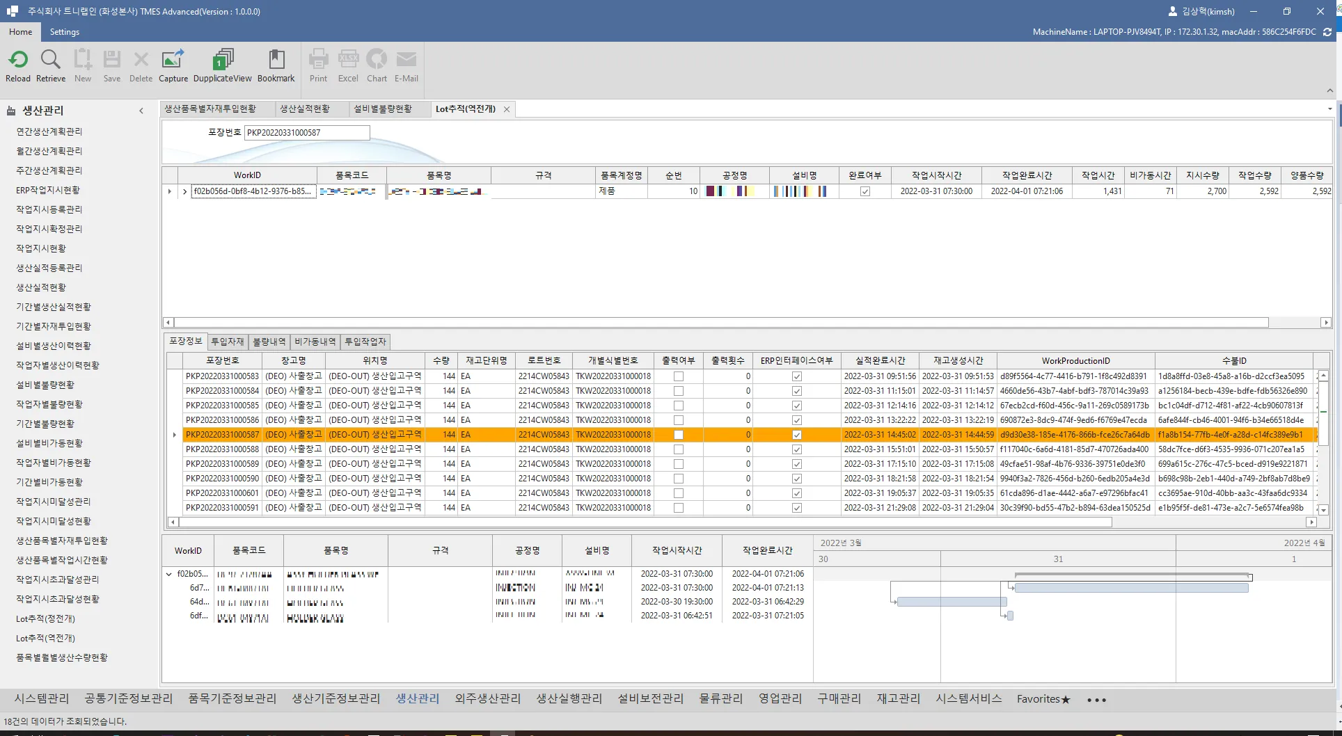Expand the f02b056d WorkID row
Screen dimensions: 1342x736
click(184, 191)
